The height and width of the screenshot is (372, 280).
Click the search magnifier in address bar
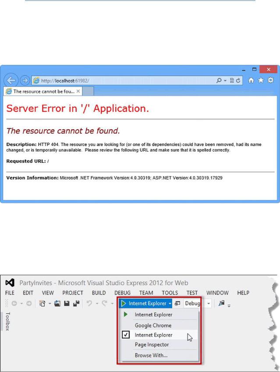pos(219,81)
